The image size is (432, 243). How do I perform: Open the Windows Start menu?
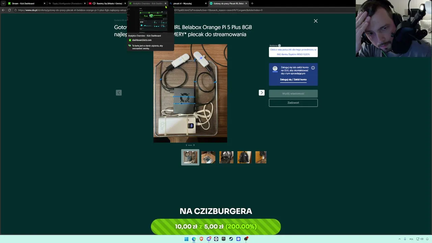click(x=186, y=239)
